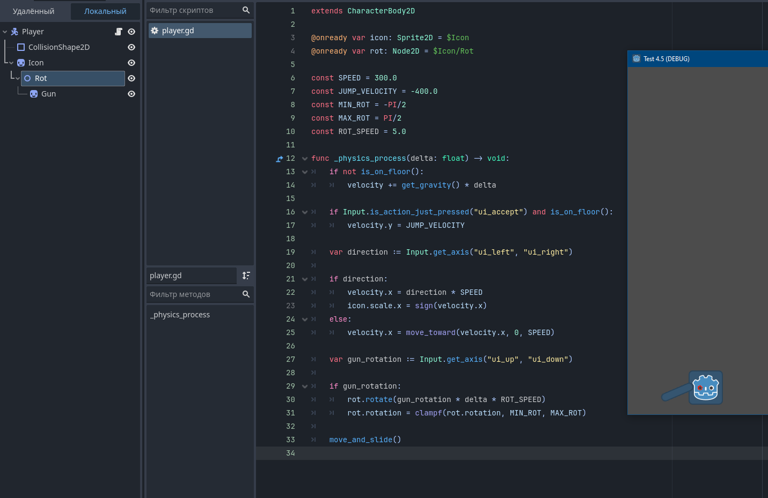Screen dimensions: 768x498
Task: Toggle alphabetical sorting of the methods list
Action: click(x=246, y=276)
